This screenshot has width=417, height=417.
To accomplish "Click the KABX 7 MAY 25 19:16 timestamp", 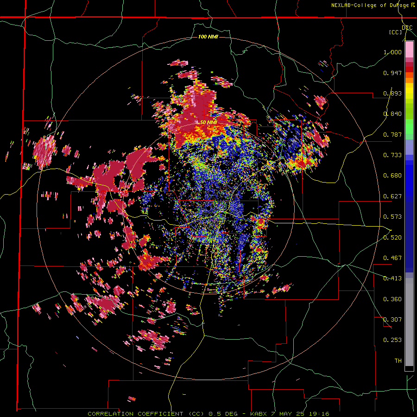I will tap(290, 414).
